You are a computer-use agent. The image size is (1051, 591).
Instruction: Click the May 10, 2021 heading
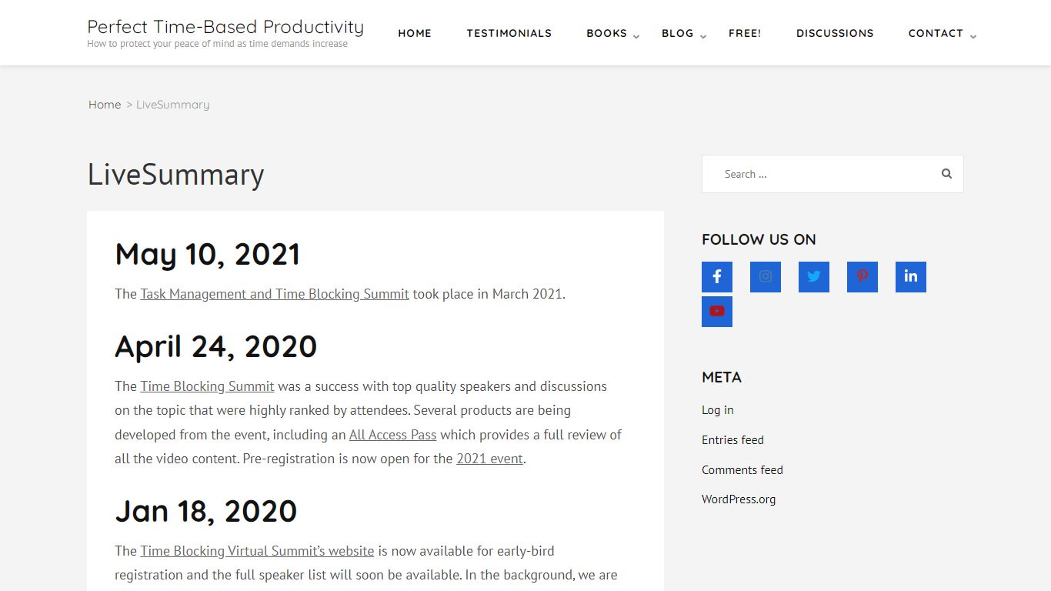[x=208, y=255]
